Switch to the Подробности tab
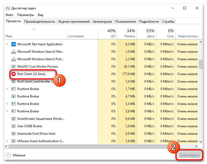 click(x=149, y=22)
